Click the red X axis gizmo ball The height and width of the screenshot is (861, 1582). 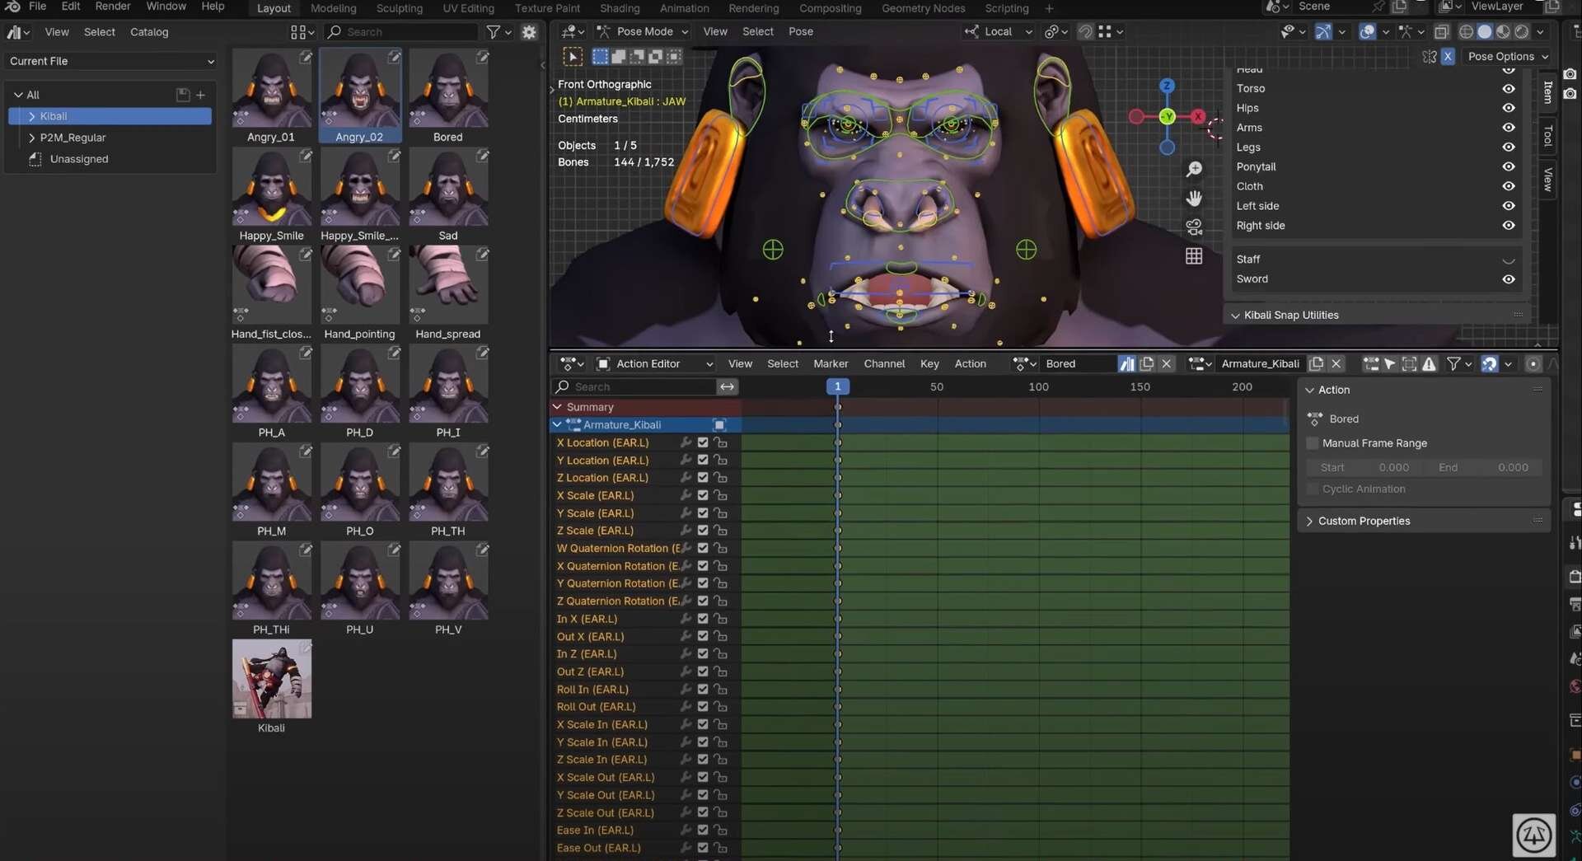click(1198, 116)
